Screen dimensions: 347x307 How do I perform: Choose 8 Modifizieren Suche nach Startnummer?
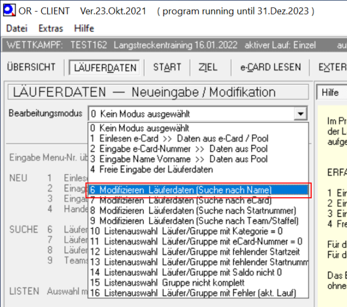click(192, 210)
